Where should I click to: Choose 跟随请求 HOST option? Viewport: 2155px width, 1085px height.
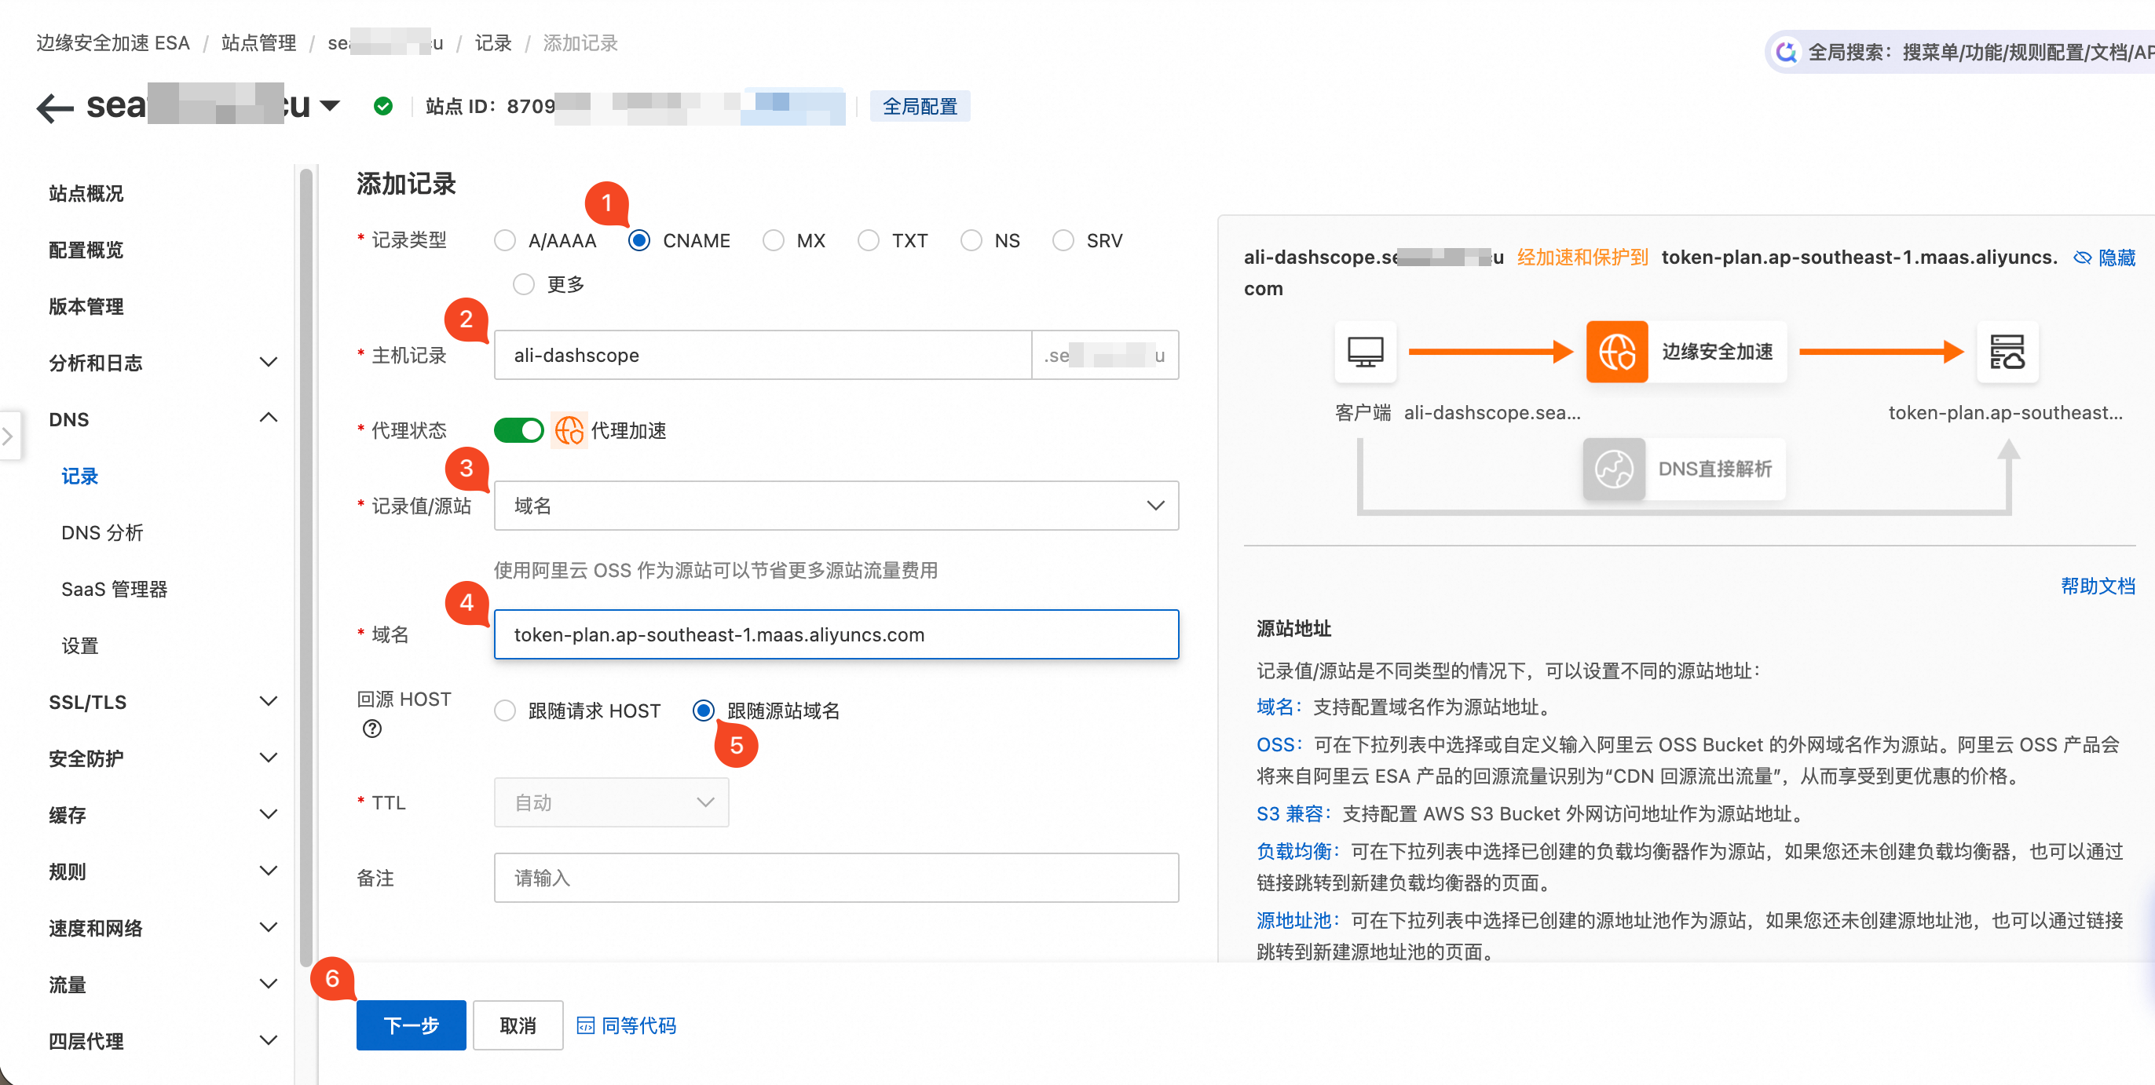[504, 711]
